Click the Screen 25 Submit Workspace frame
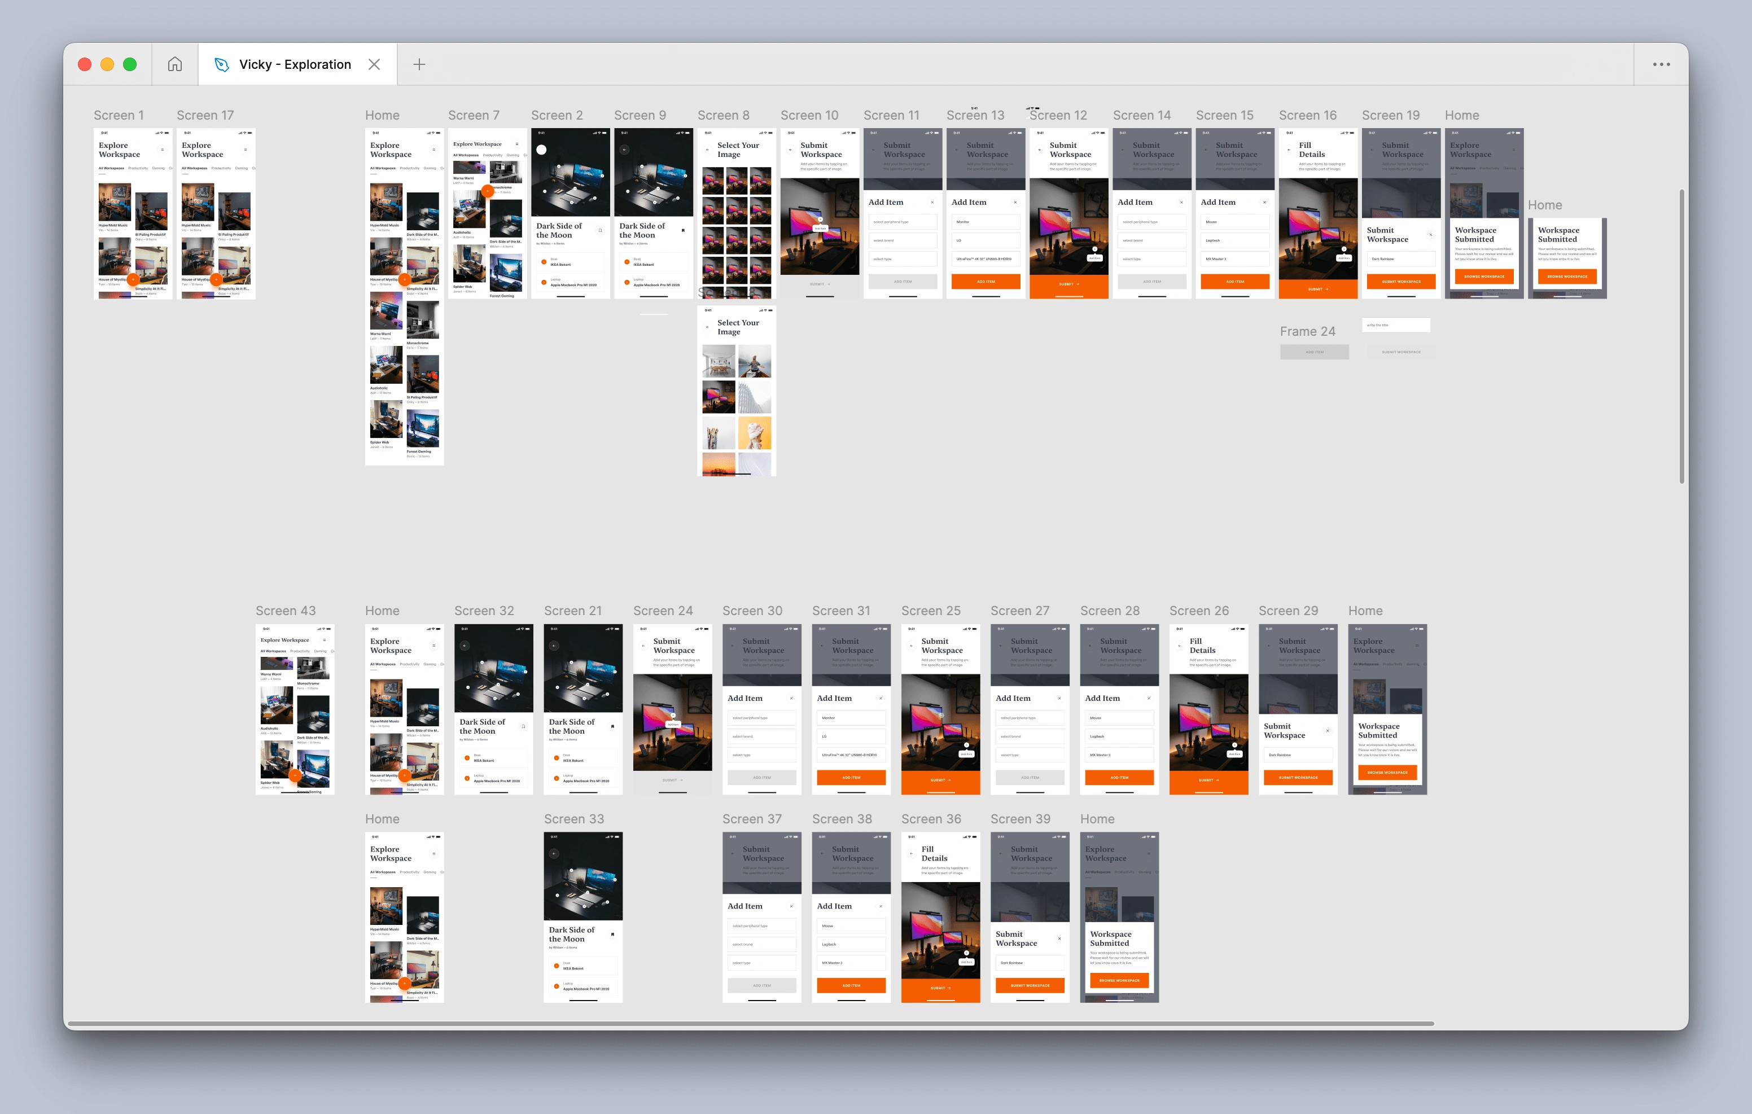 click(x=944, y=708)
